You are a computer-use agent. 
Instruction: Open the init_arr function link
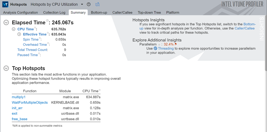point(17,108)
